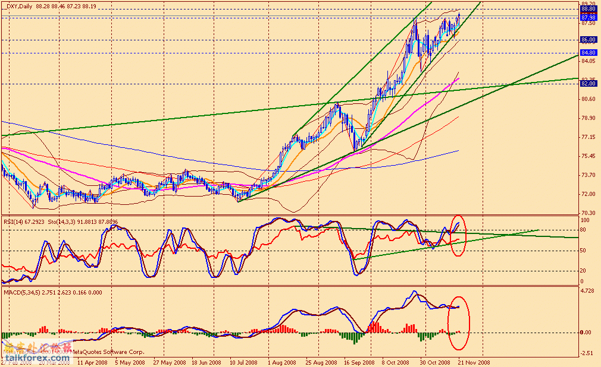Screen dimensions: 601x367
Task: Click the 5 May 2008 date label
Action: pos(130,362)
